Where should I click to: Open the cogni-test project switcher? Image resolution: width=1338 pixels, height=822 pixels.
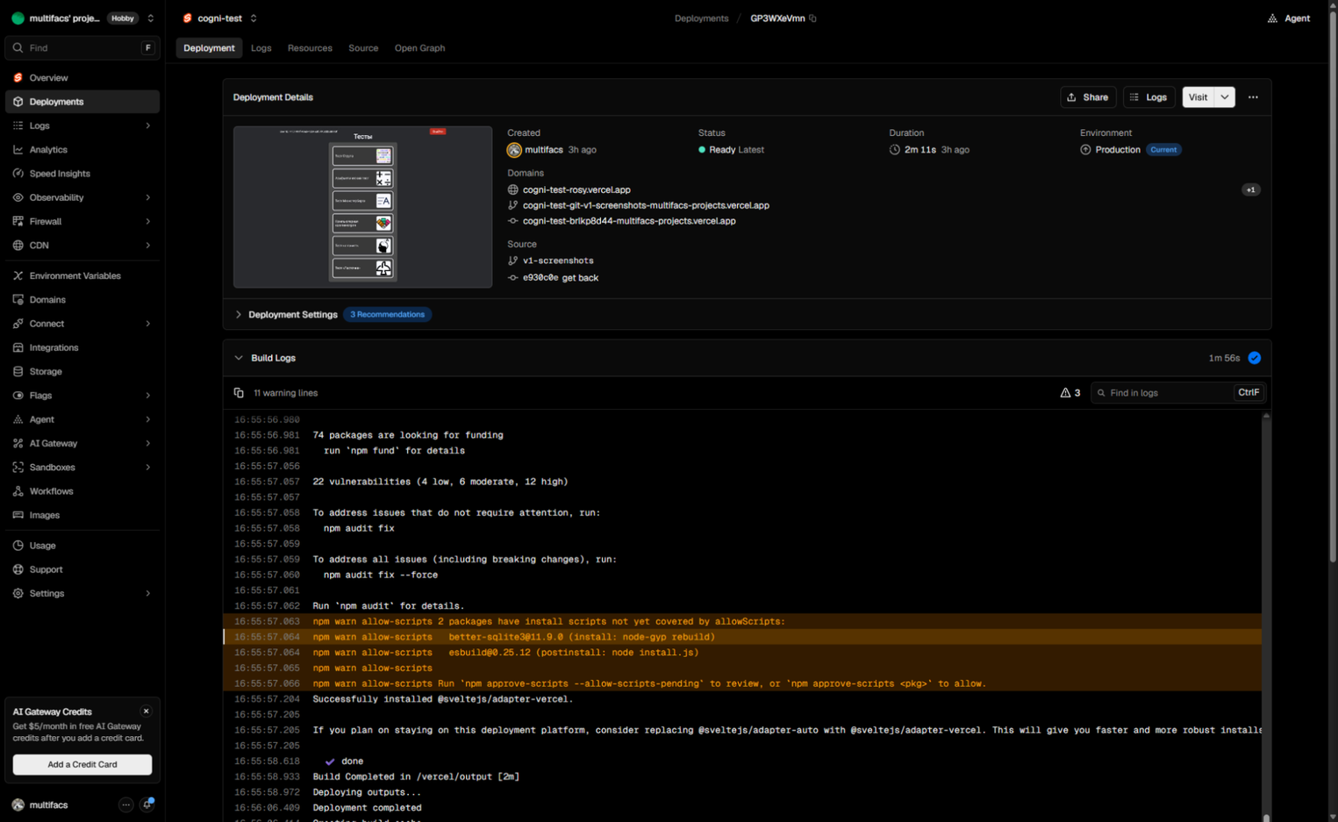(254, 18)
